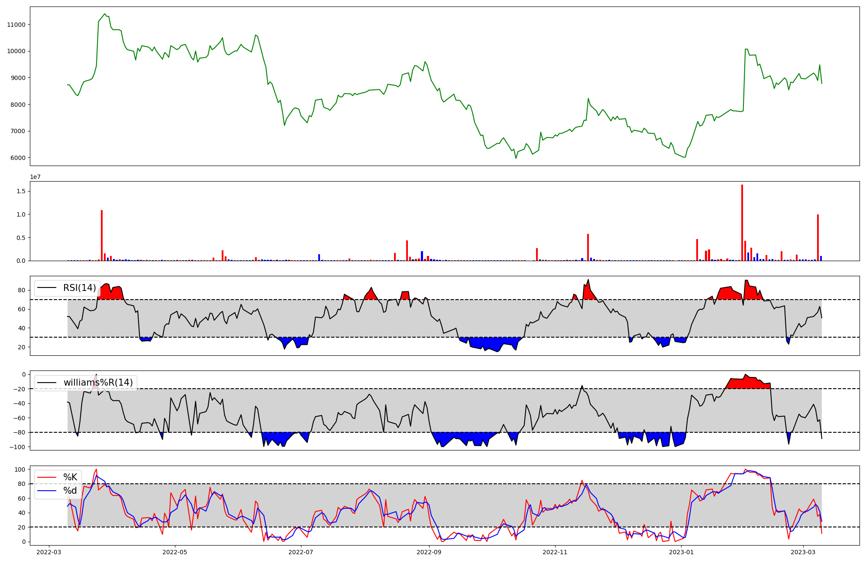Viewport: 866px width, 562px height.
Task: Select the 2022-03 date axis label
Action: click(49, 552)
